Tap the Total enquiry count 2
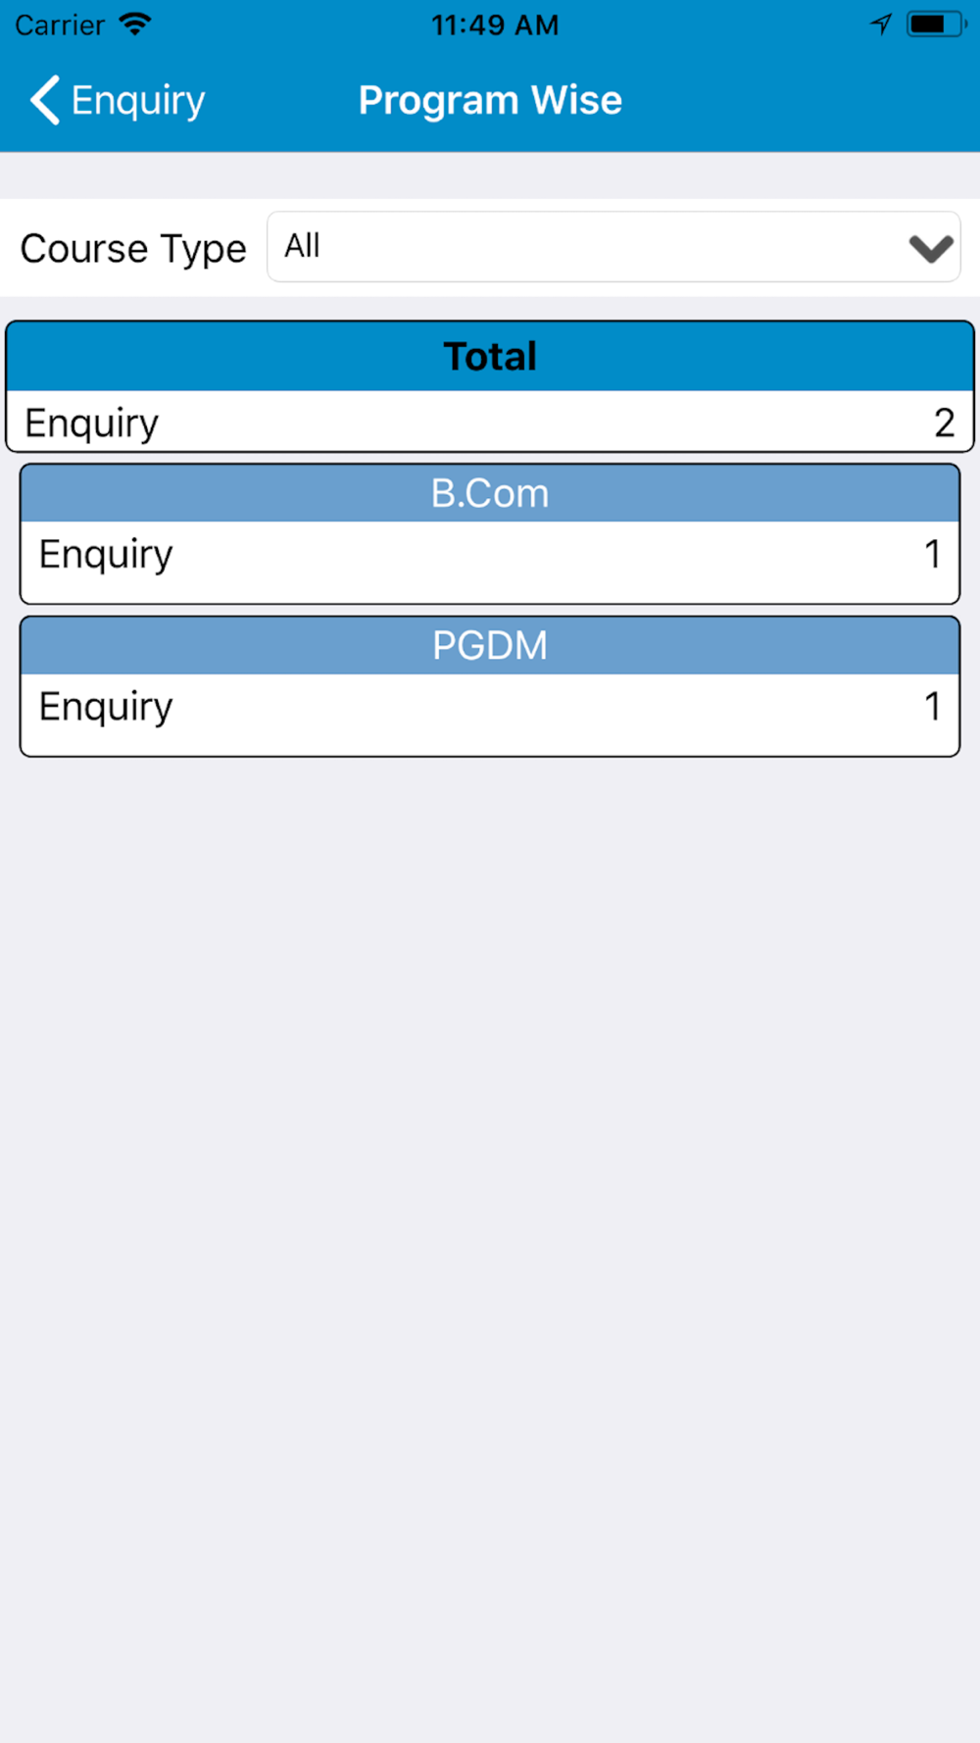 point(944,423)
